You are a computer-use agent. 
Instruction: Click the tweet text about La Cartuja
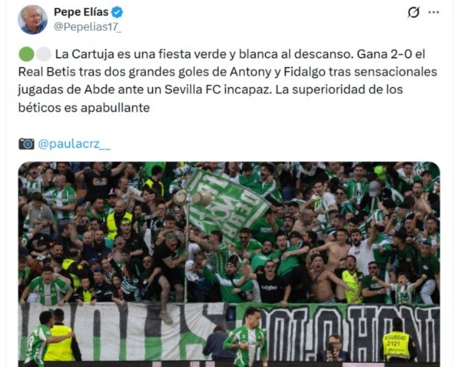click(x=228, y=81)
